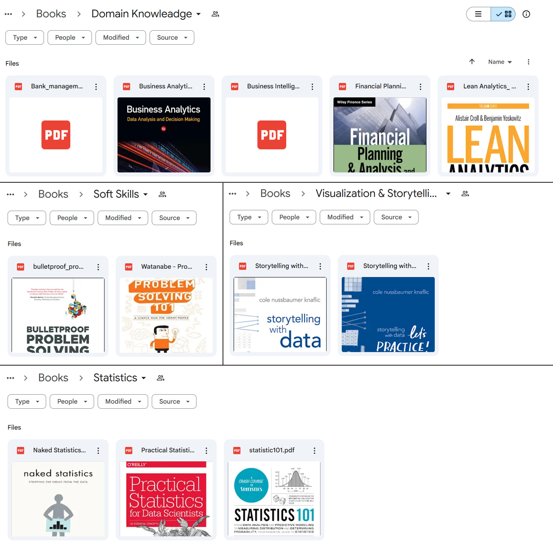Open Business Analytics book cover thumbnail
Image resolution: width=553 pixels, height=549 pixels.
pos(164,135)
